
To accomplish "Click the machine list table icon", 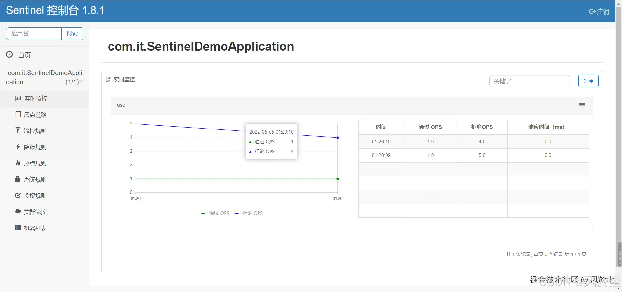I will 18,228.
